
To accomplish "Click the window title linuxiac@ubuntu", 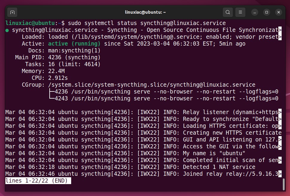I will [145, 12].
